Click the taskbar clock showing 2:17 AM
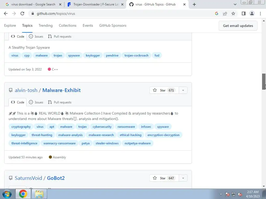Image resolution: width=266 pixels, height=199 pixels. point(253,194)
